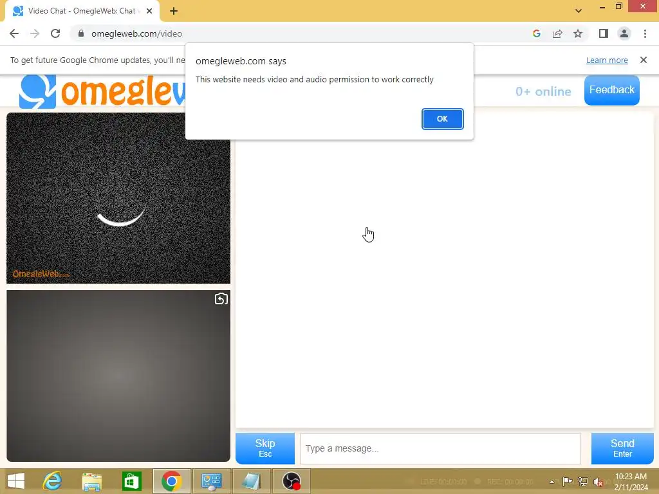Click the Send Enter button
The image size is (659, 494).
(x=622, y=448)
